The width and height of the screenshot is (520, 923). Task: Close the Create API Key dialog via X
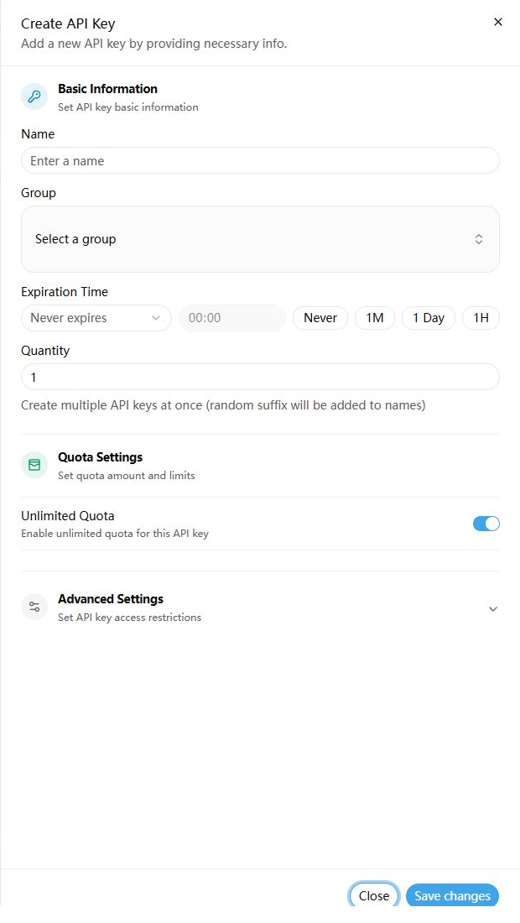point(497,22)
